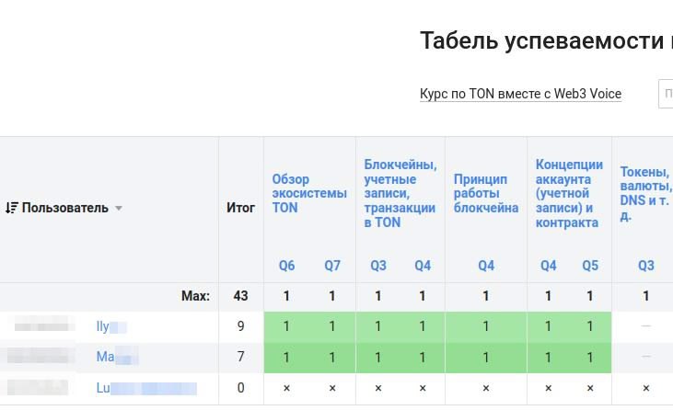This screenshot has width=673, height=410.
Task: Open the user profile link starting with Ily
Action: point(110,326)
